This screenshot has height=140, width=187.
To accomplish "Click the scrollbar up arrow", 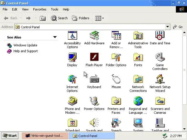I will (184, 32).
